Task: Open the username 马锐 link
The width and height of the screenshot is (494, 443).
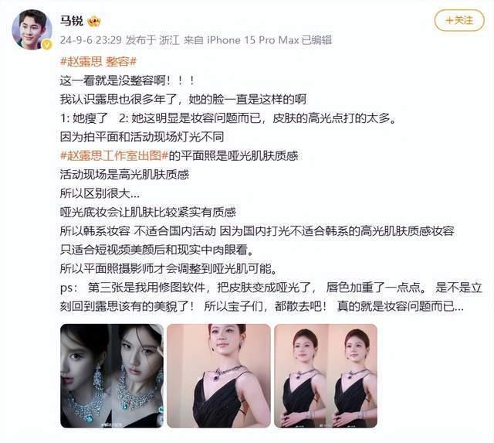Action: coord(72,21)
